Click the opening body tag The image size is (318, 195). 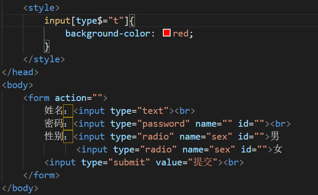18,85
